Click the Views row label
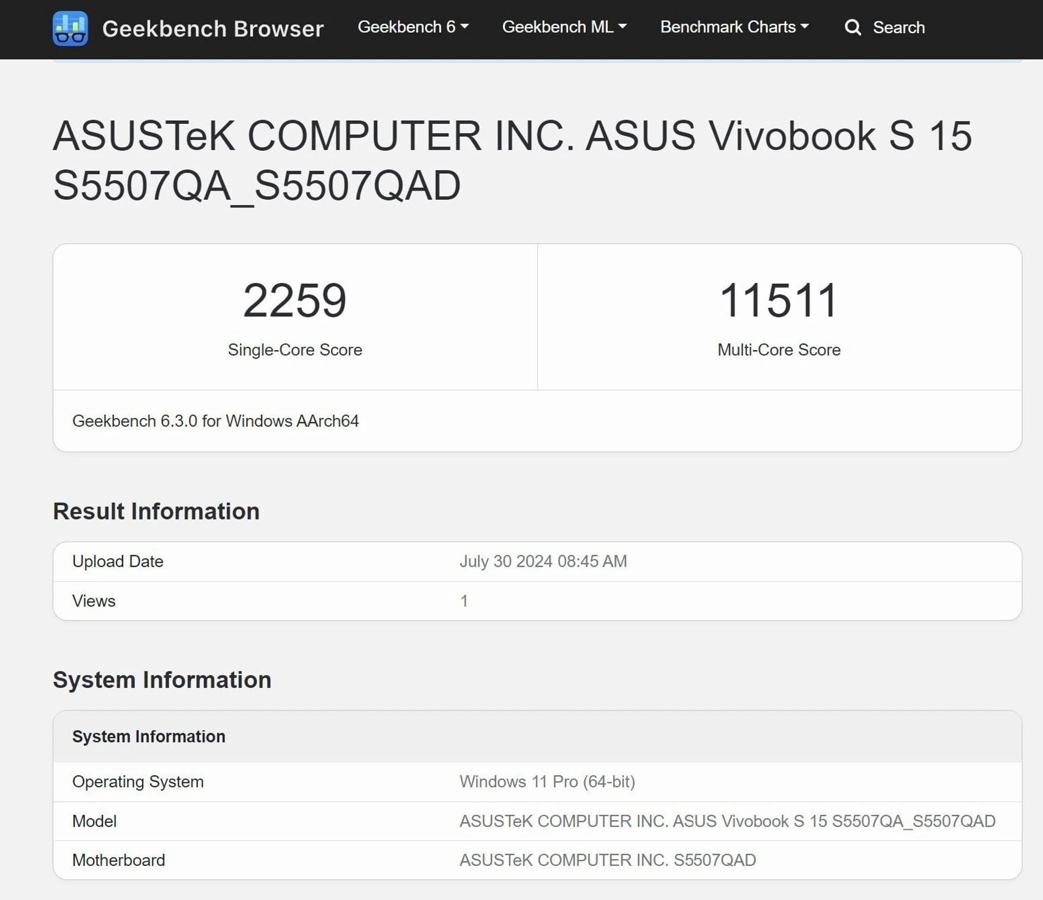Image resolution: width=1043 pixels, height=900 pixels. 94,601
